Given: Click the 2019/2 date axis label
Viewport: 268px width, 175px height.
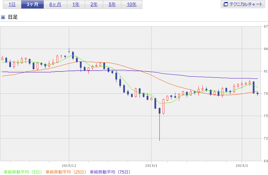Looking at the screenshot, I should pos(242,166).
